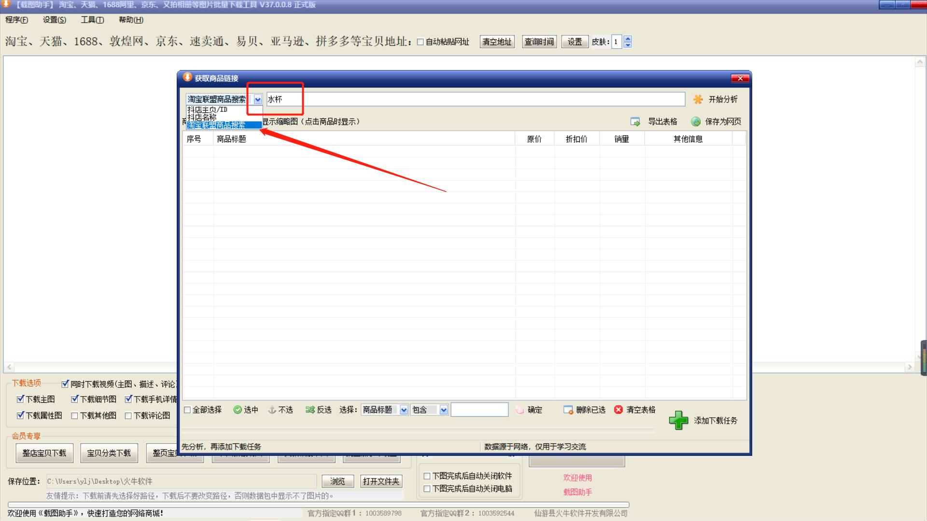Increase 皮肤 value with up arrow

627,39
